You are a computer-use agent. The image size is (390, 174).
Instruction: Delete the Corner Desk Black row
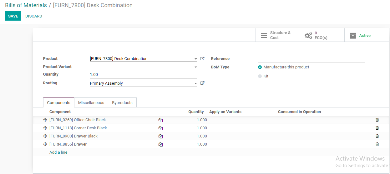(377, 128)
